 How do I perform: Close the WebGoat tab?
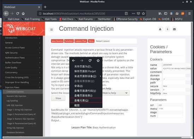tap(39, 7)
